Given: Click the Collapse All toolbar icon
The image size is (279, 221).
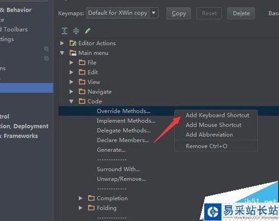Looking at the screenshot, I should click(x=76, y=31).
